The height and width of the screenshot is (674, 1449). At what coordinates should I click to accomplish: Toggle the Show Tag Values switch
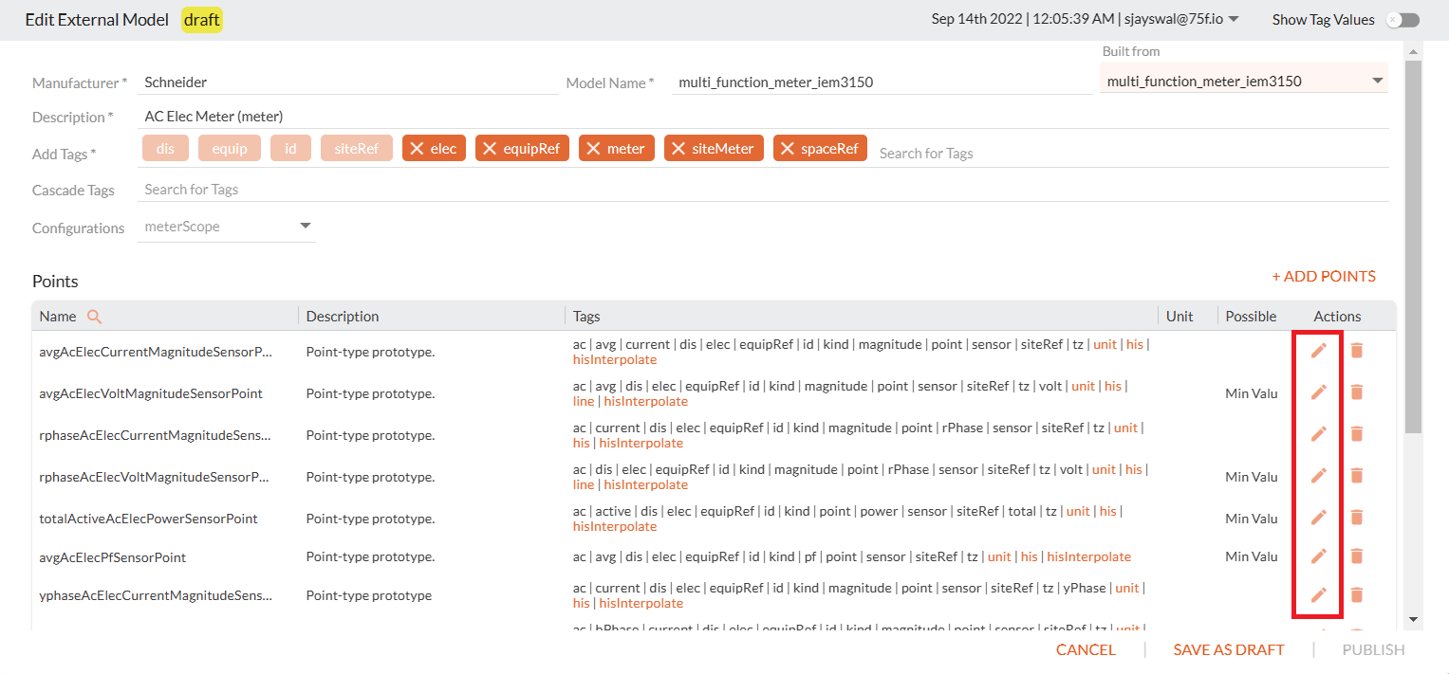[1403, 20]
